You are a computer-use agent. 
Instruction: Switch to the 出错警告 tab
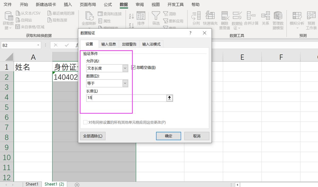point(129,44)
